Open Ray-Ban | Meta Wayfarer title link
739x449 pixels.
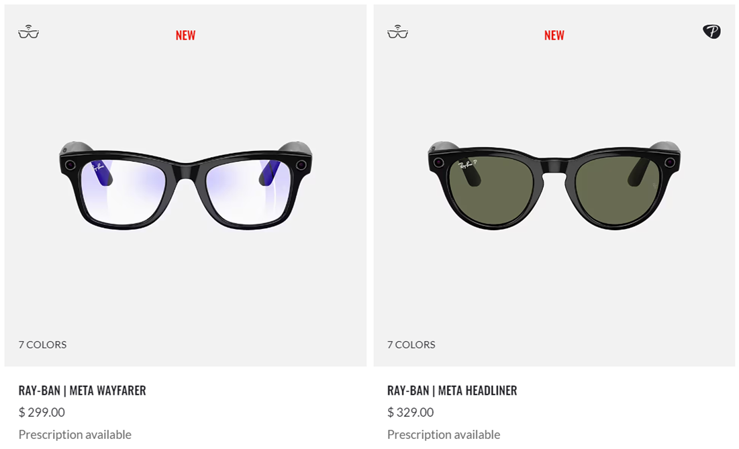click(82, 390)
